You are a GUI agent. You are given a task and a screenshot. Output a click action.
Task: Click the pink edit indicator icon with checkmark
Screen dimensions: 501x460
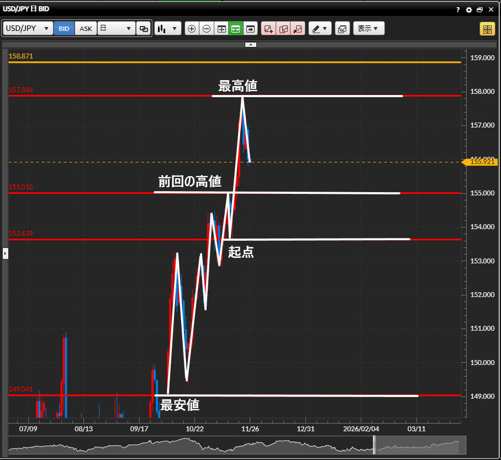pos(283,29)
